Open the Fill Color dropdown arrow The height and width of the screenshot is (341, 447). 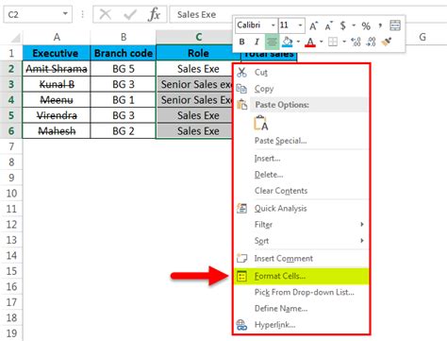[x=298, y=42]
